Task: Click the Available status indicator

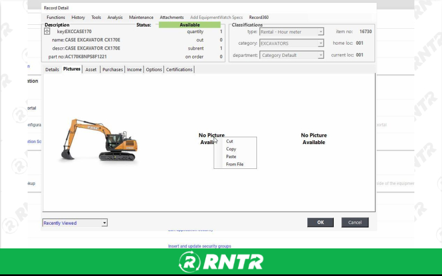Action: (190, 25)
